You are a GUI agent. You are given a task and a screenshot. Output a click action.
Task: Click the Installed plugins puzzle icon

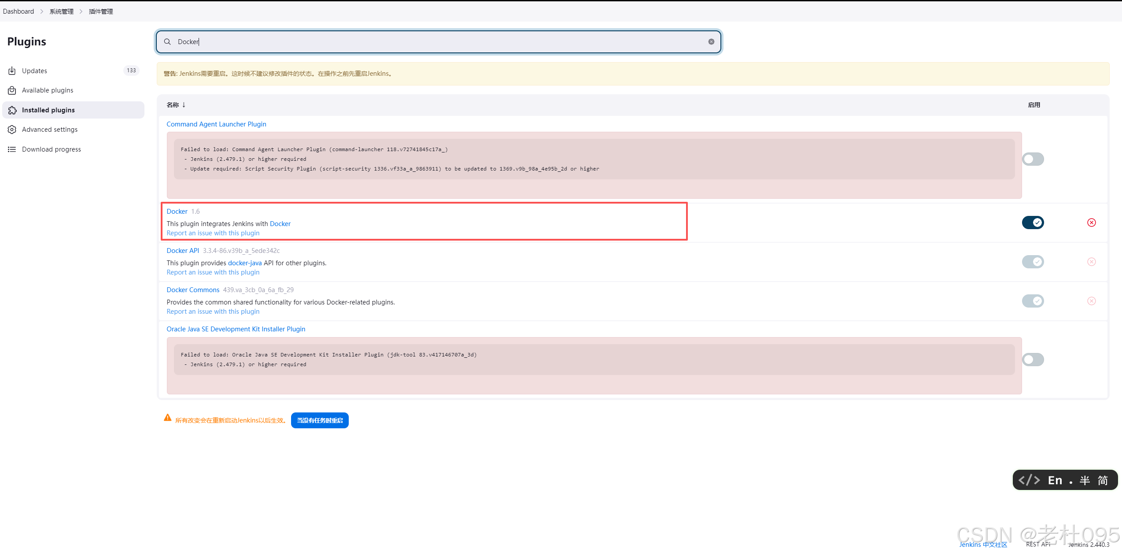pos(12,110)
